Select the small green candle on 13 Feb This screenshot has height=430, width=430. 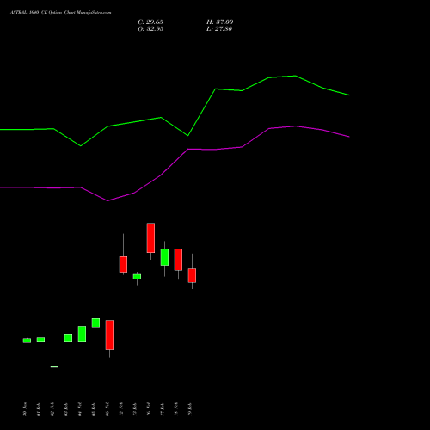[x=137, y=277]
